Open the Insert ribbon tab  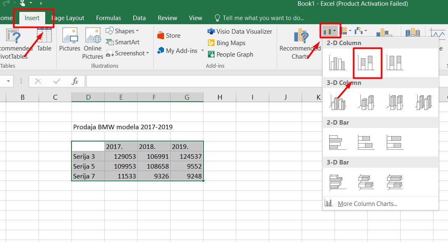point(32,18)
